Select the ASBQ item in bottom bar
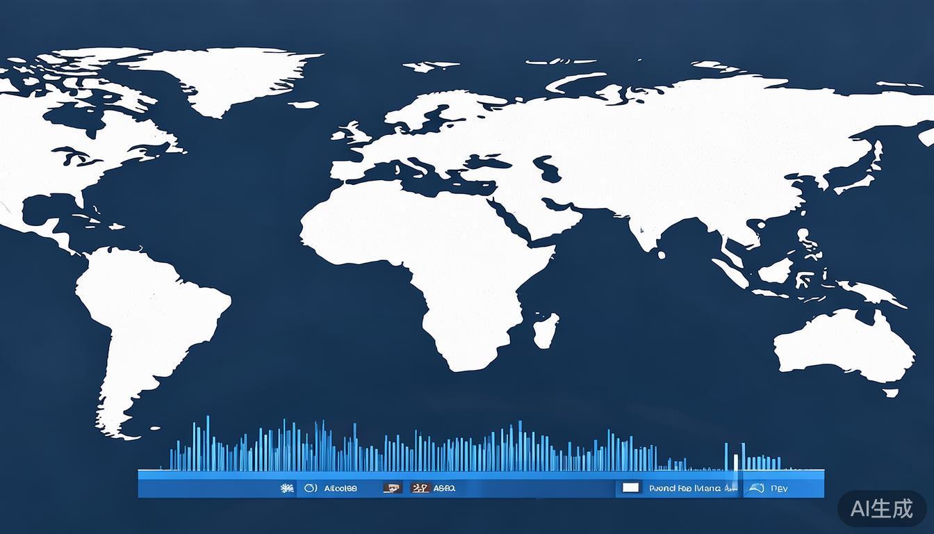Image resolution: width=934 pixels, height=534 pixels. [444, 488]
